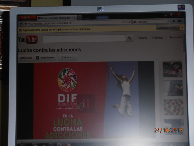Click the page vertical scrollbar
The height and width of the screenshot is (146, 194).
[x=183, y=43]
